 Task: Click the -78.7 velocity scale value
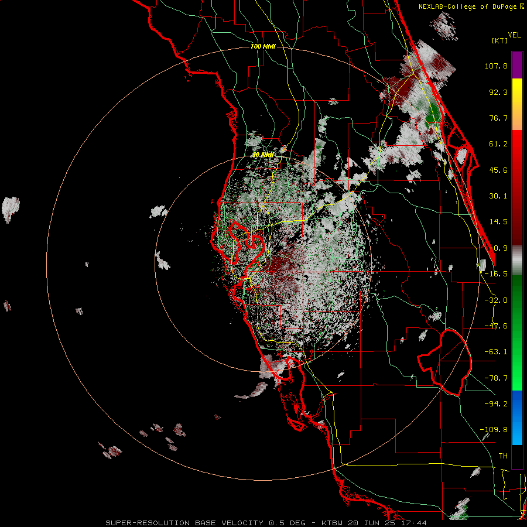pyautogui.click(x=496, y=378)
